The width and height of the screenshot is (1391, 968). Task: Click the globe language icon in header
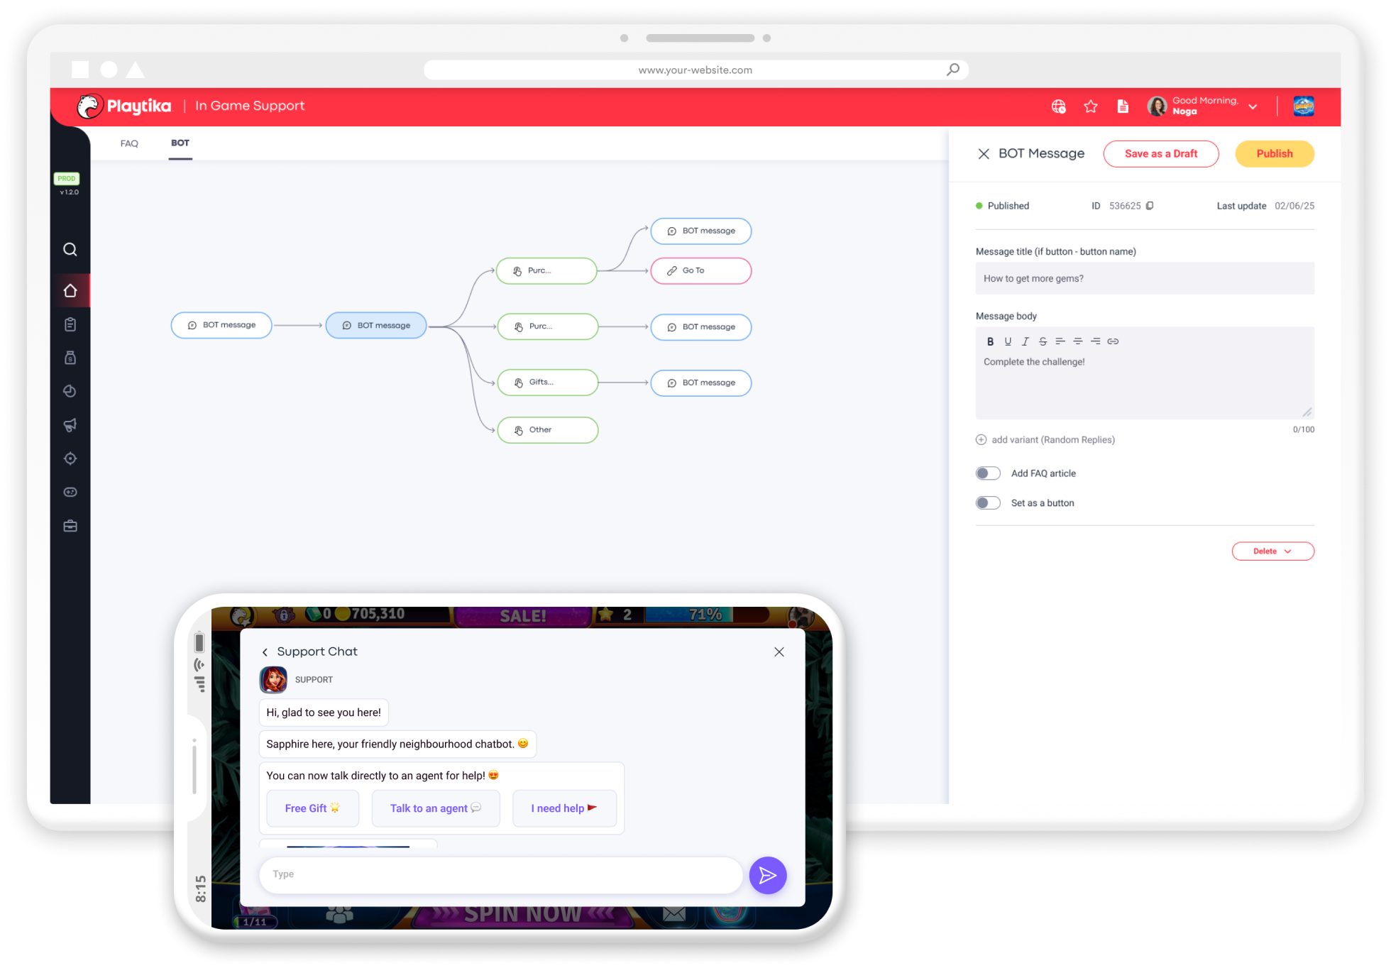click(x=1058, y=106)
